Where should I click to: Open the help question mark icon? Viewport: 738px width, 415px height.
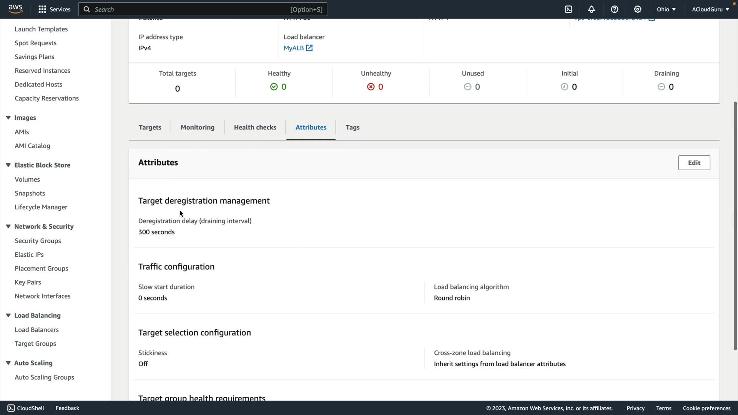pos(614,9)
